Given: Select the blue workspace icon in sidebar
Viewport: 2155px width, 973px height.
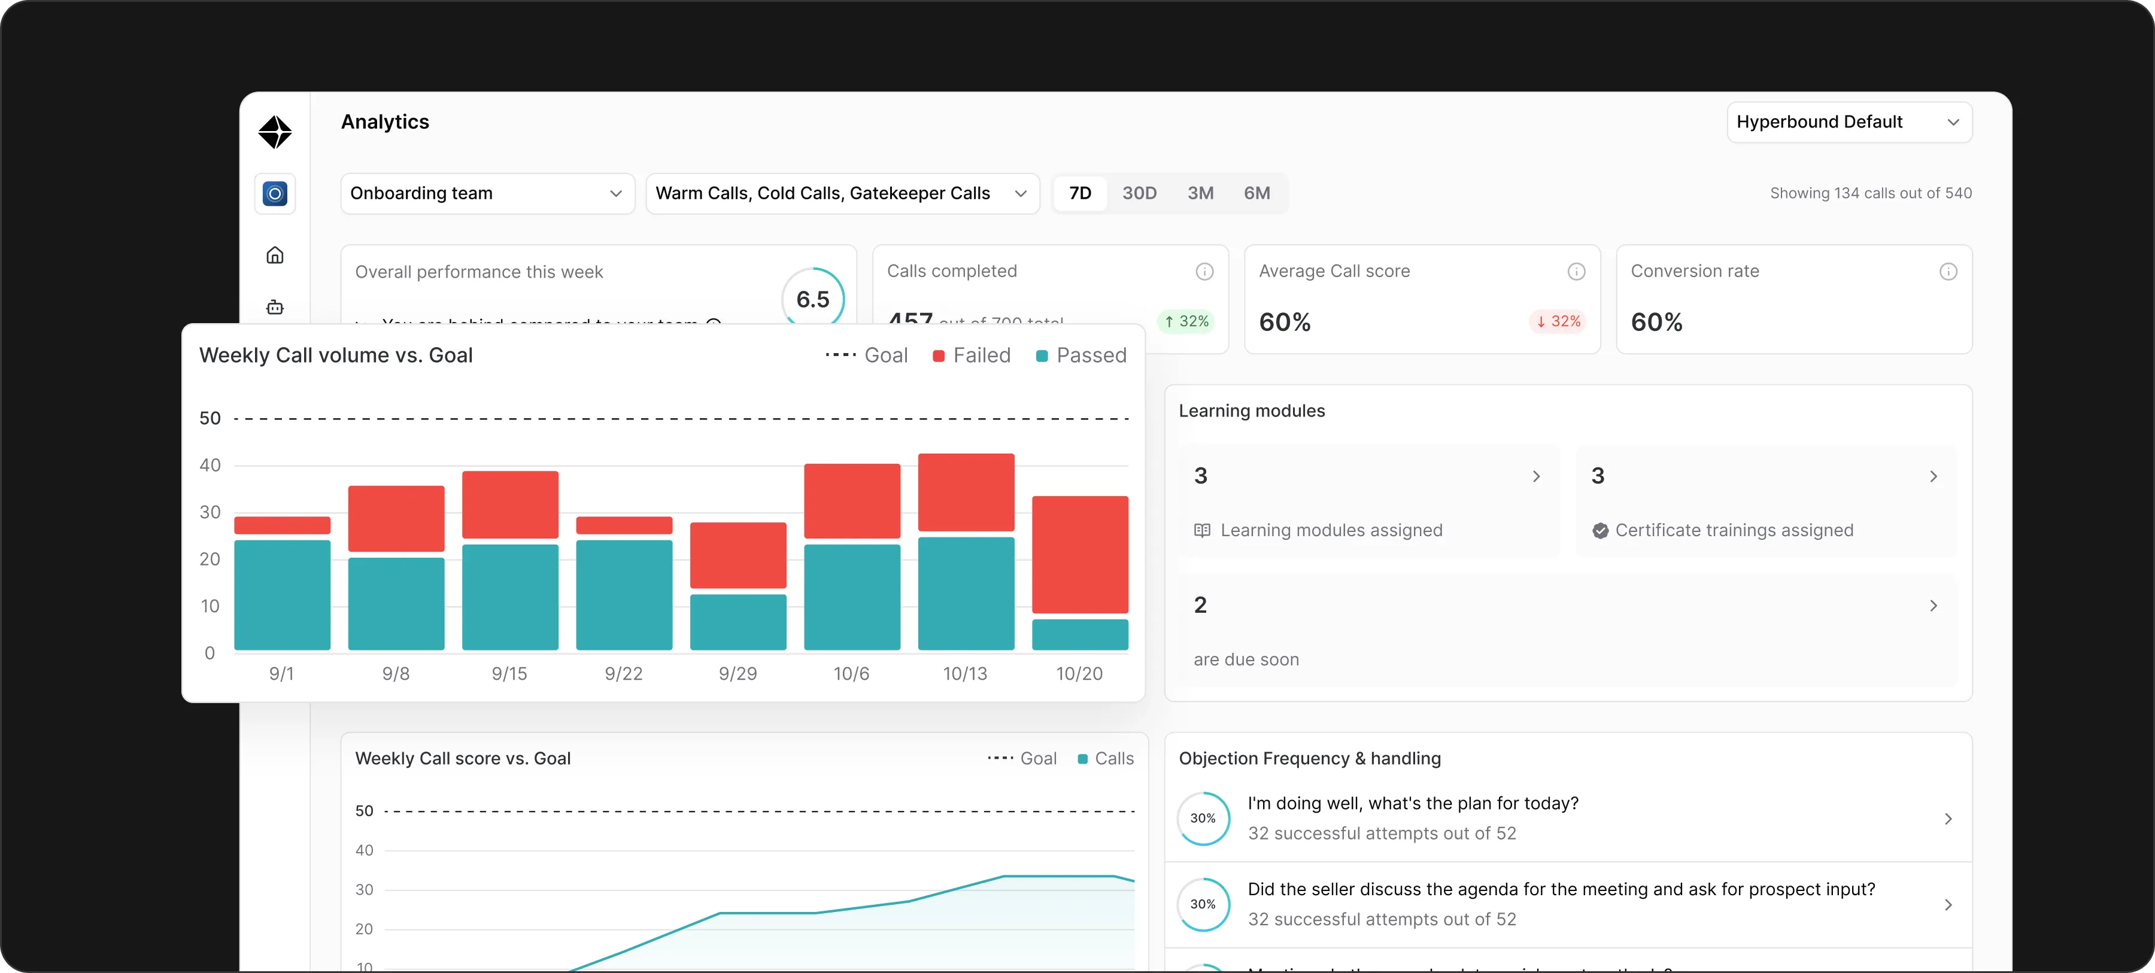Looking at the screenshot, I should pyautogui.click(x=274, y=193).
